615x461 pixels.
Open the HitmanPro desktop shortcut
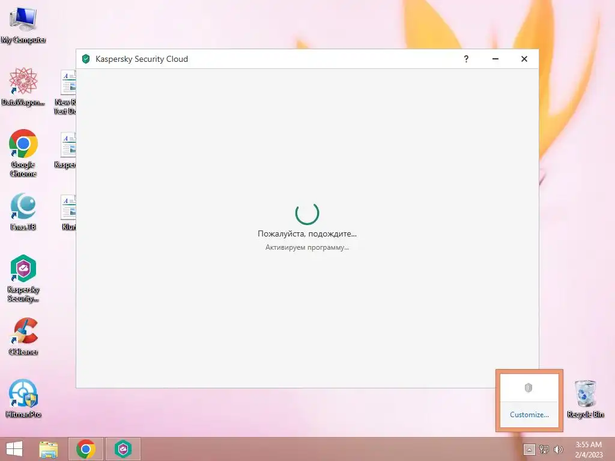23,398
